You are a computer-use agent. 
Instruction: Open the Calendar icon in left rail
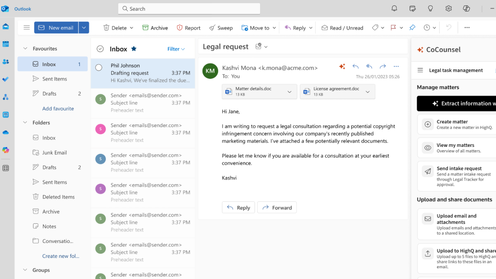pyautogui.click(x=6, y=44)
